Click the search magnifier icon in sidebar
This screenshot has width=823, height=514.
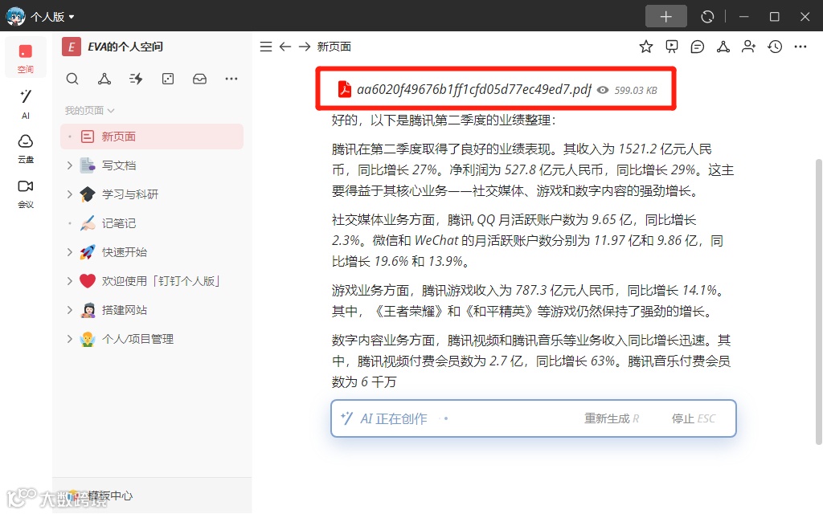click(72, 80)
